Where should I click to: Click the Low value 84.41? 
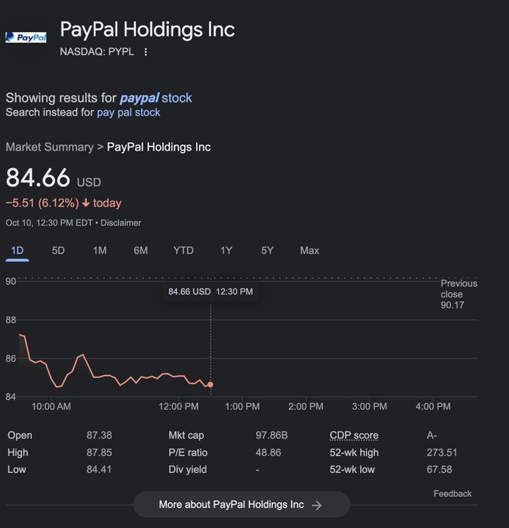(99, 470)
